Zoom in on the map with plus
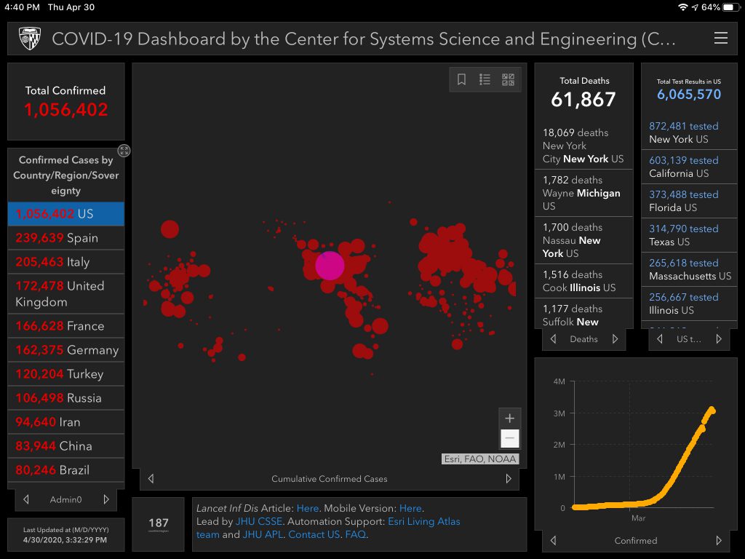This screenshot has width=745, height=559. [x=509, y=419]
